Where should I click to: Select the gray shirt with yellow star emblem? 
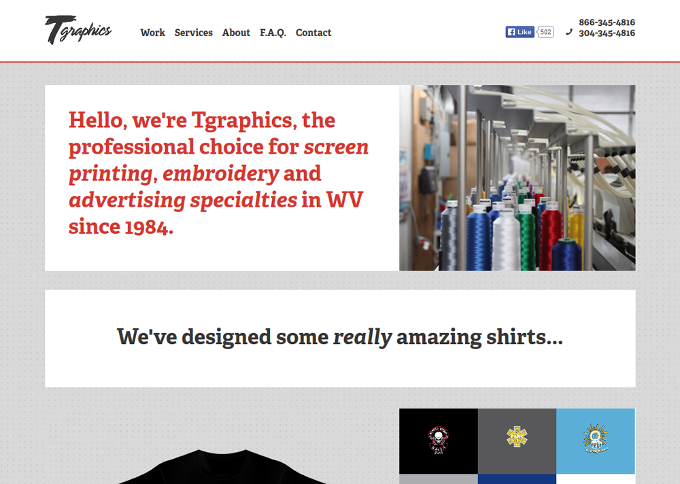[517, 440]
